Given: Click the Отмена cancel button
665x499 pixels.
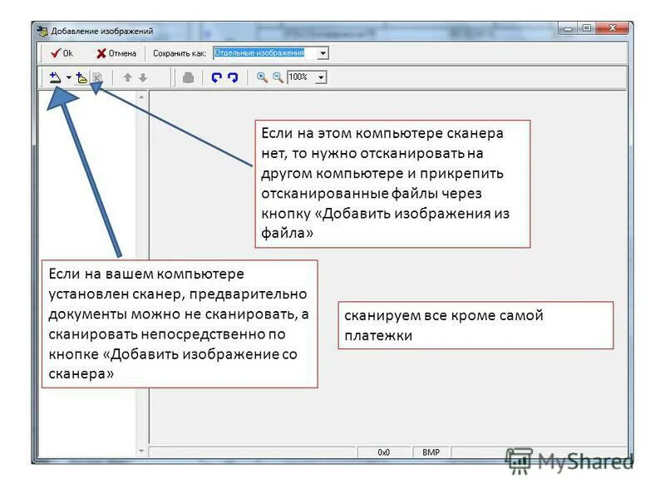Looking at the screenshot, I should (x=116, y=53).
